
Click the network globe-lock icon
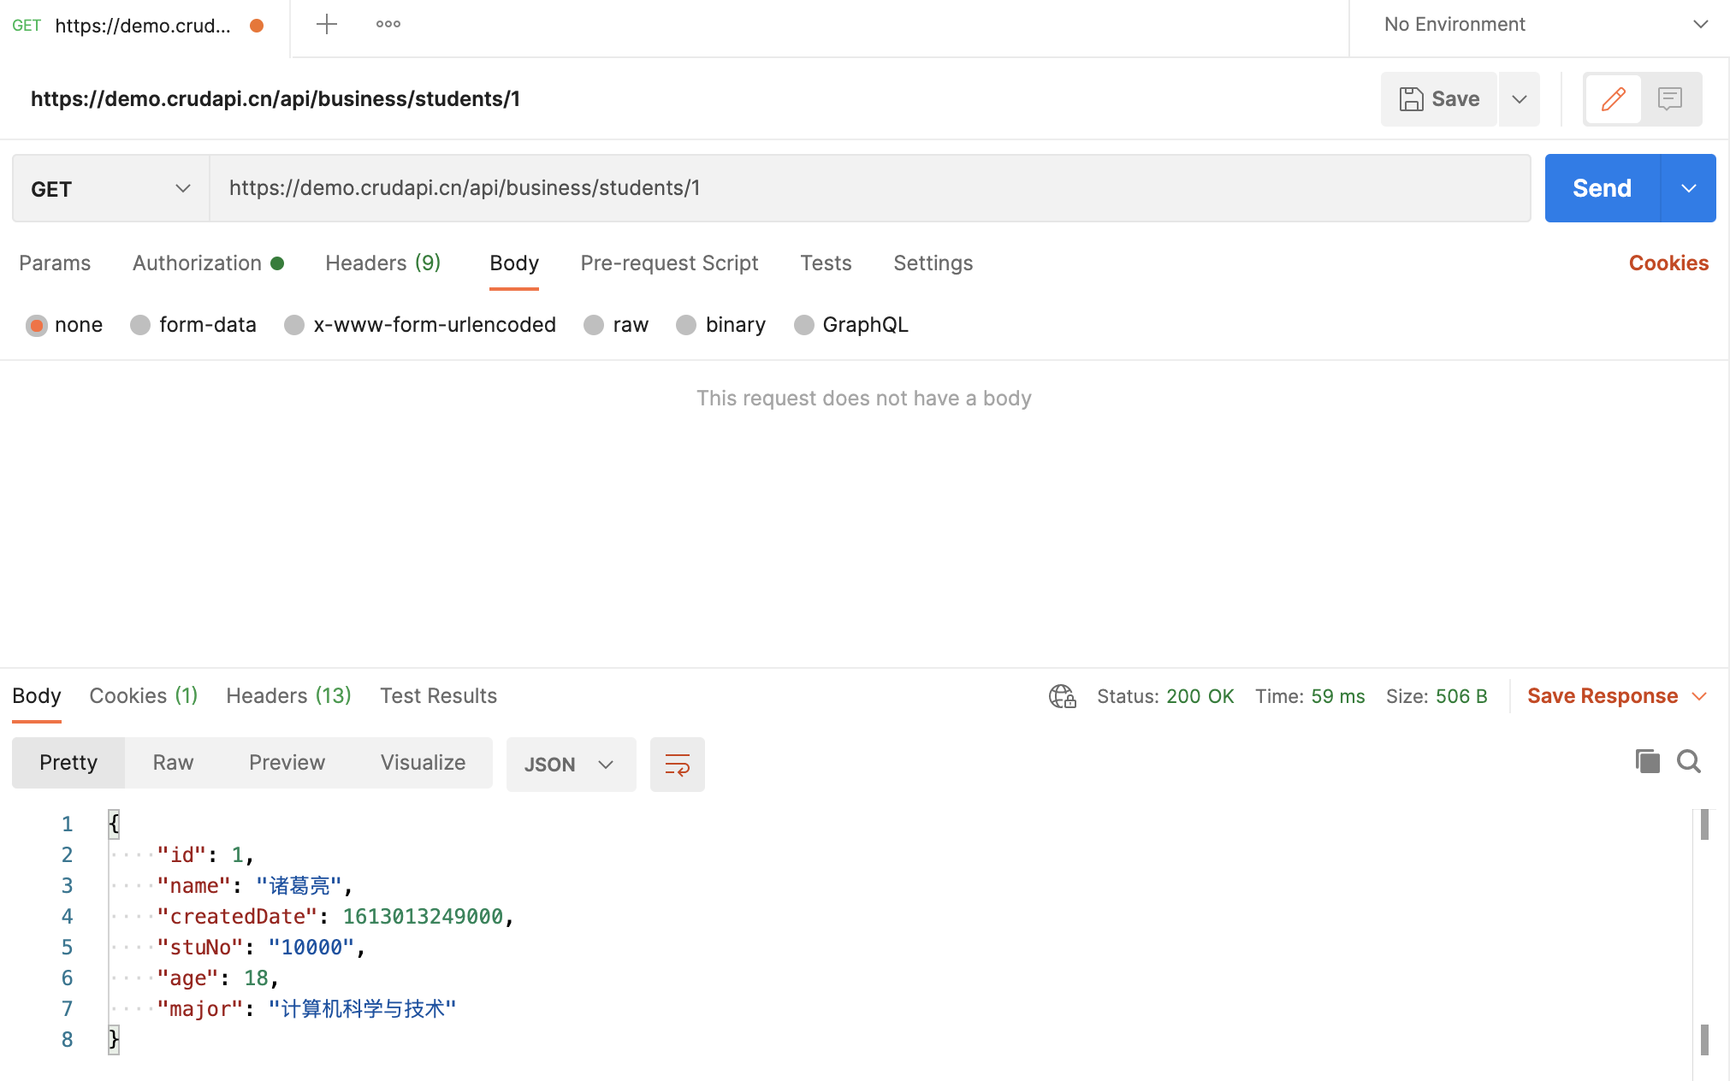click(1062, 696)
